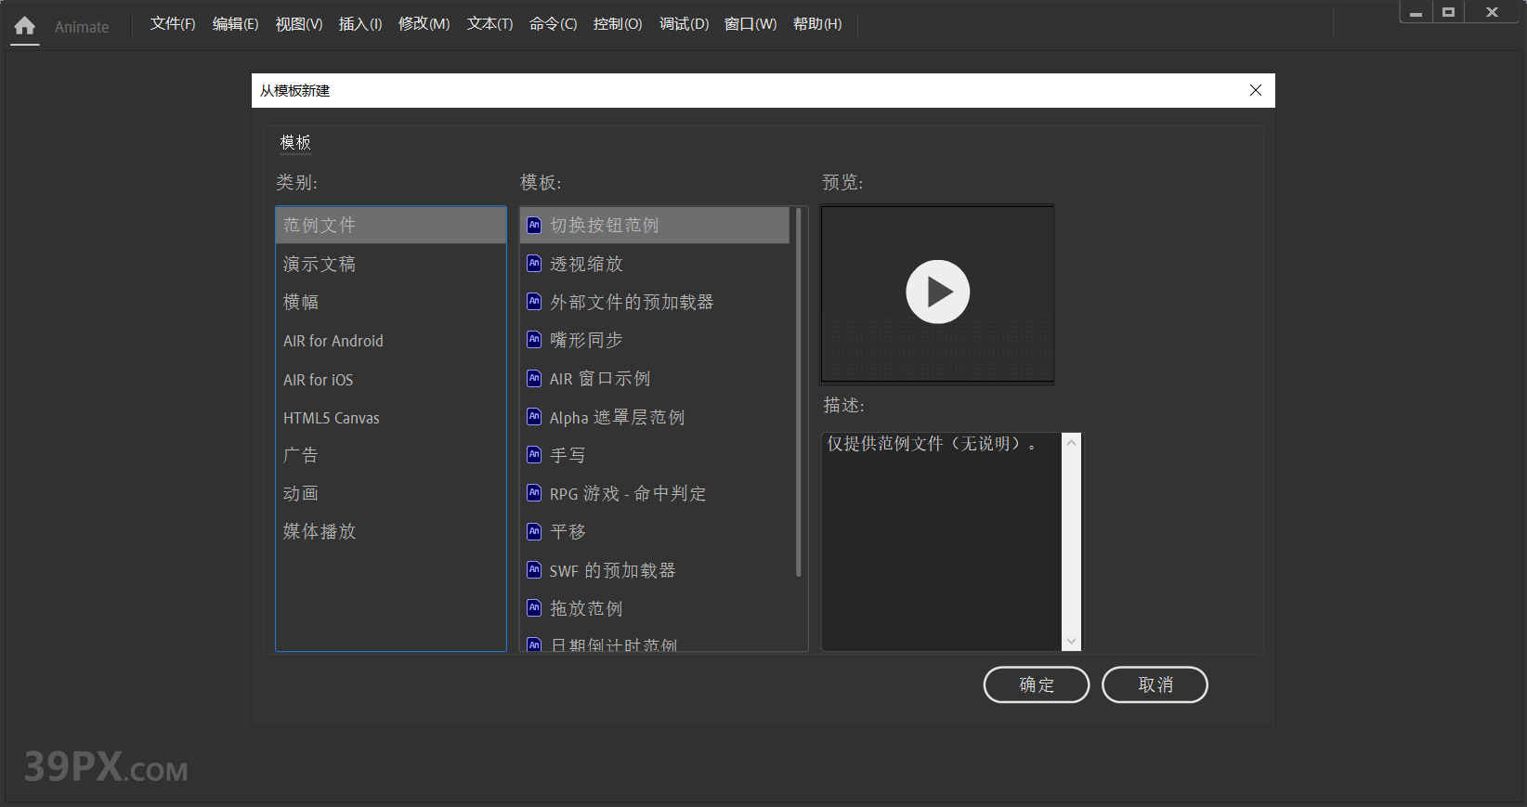The width and height of the screenshot is (1527, 807).
Task: Select the 手写 template
Action: 655,455
